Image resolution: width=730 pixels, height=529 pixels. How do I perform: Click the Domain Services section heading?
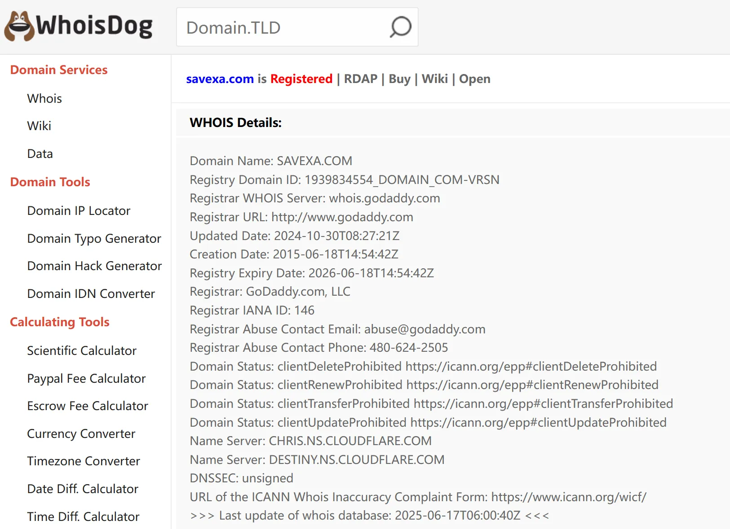[59, 70]
